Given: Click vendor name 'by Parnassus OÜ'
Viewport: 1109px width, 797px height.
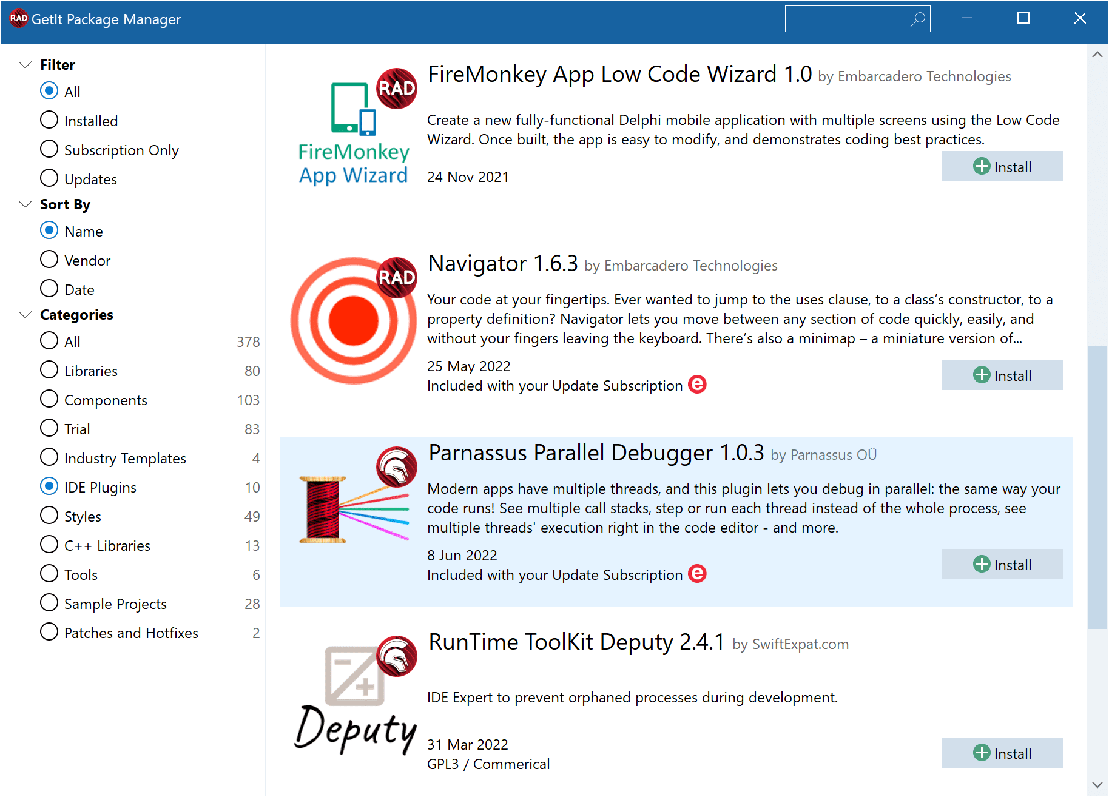Looking at the screenshot, I should (824, 455).
